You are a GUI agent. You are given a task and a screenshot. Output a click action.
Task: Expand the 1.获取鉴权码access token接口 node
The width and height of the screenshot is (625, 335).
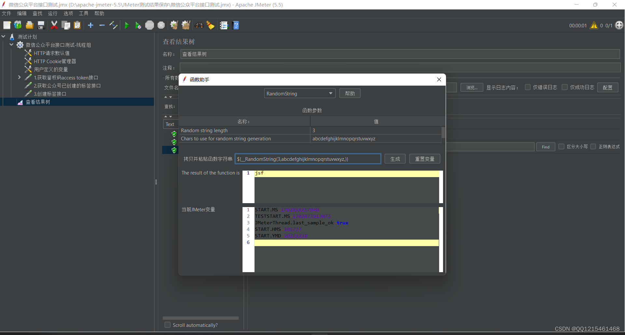point(20,77)
